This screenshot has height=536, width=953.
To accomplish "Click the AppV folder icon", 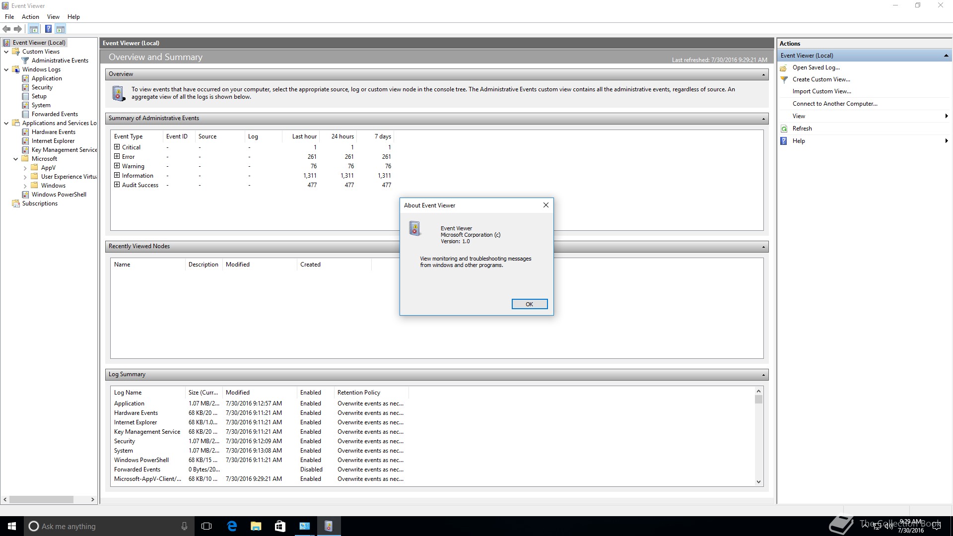I will tap(34, 168).
